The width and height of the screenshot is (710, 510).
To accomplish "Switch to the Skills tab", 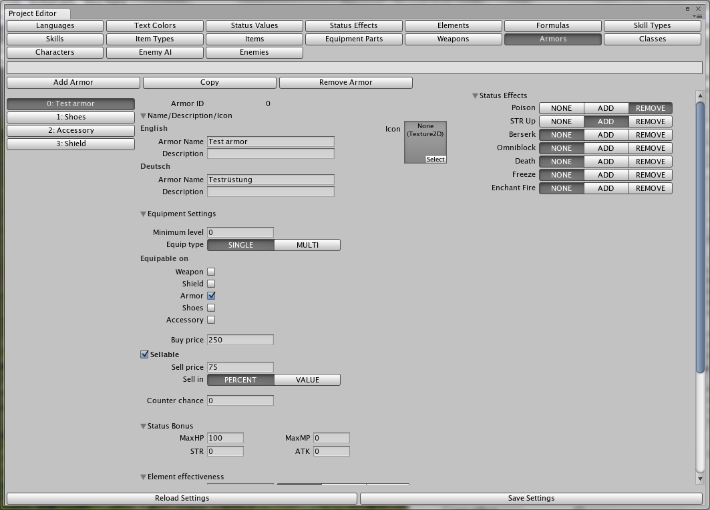I will coord(55,39).
